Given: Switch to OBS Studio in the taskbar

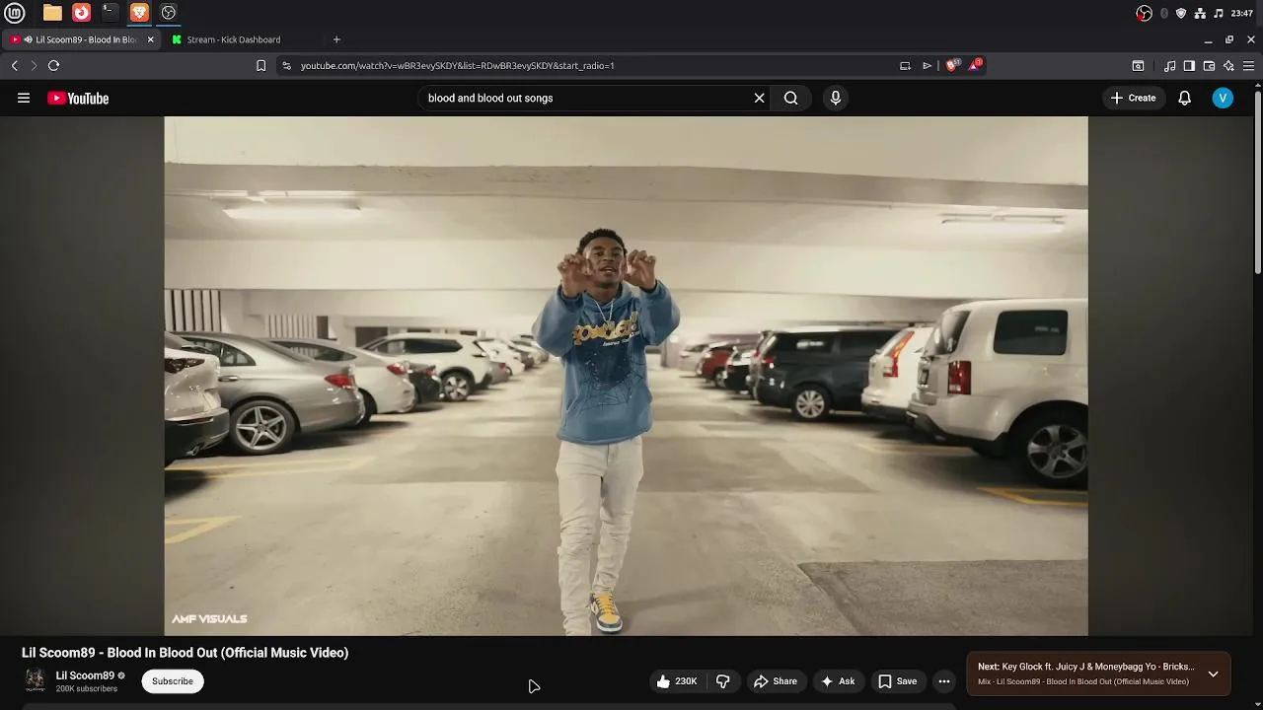Looking at the screenshot, I should [169, 13].
